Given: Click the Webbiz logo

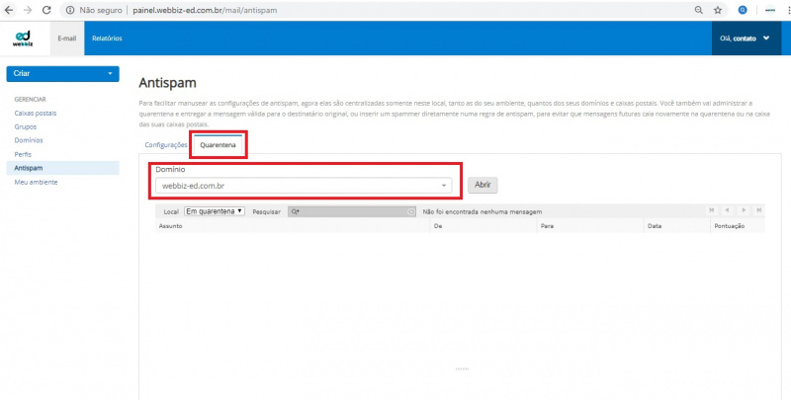Looking at the screenshot, I should point(22,38).
